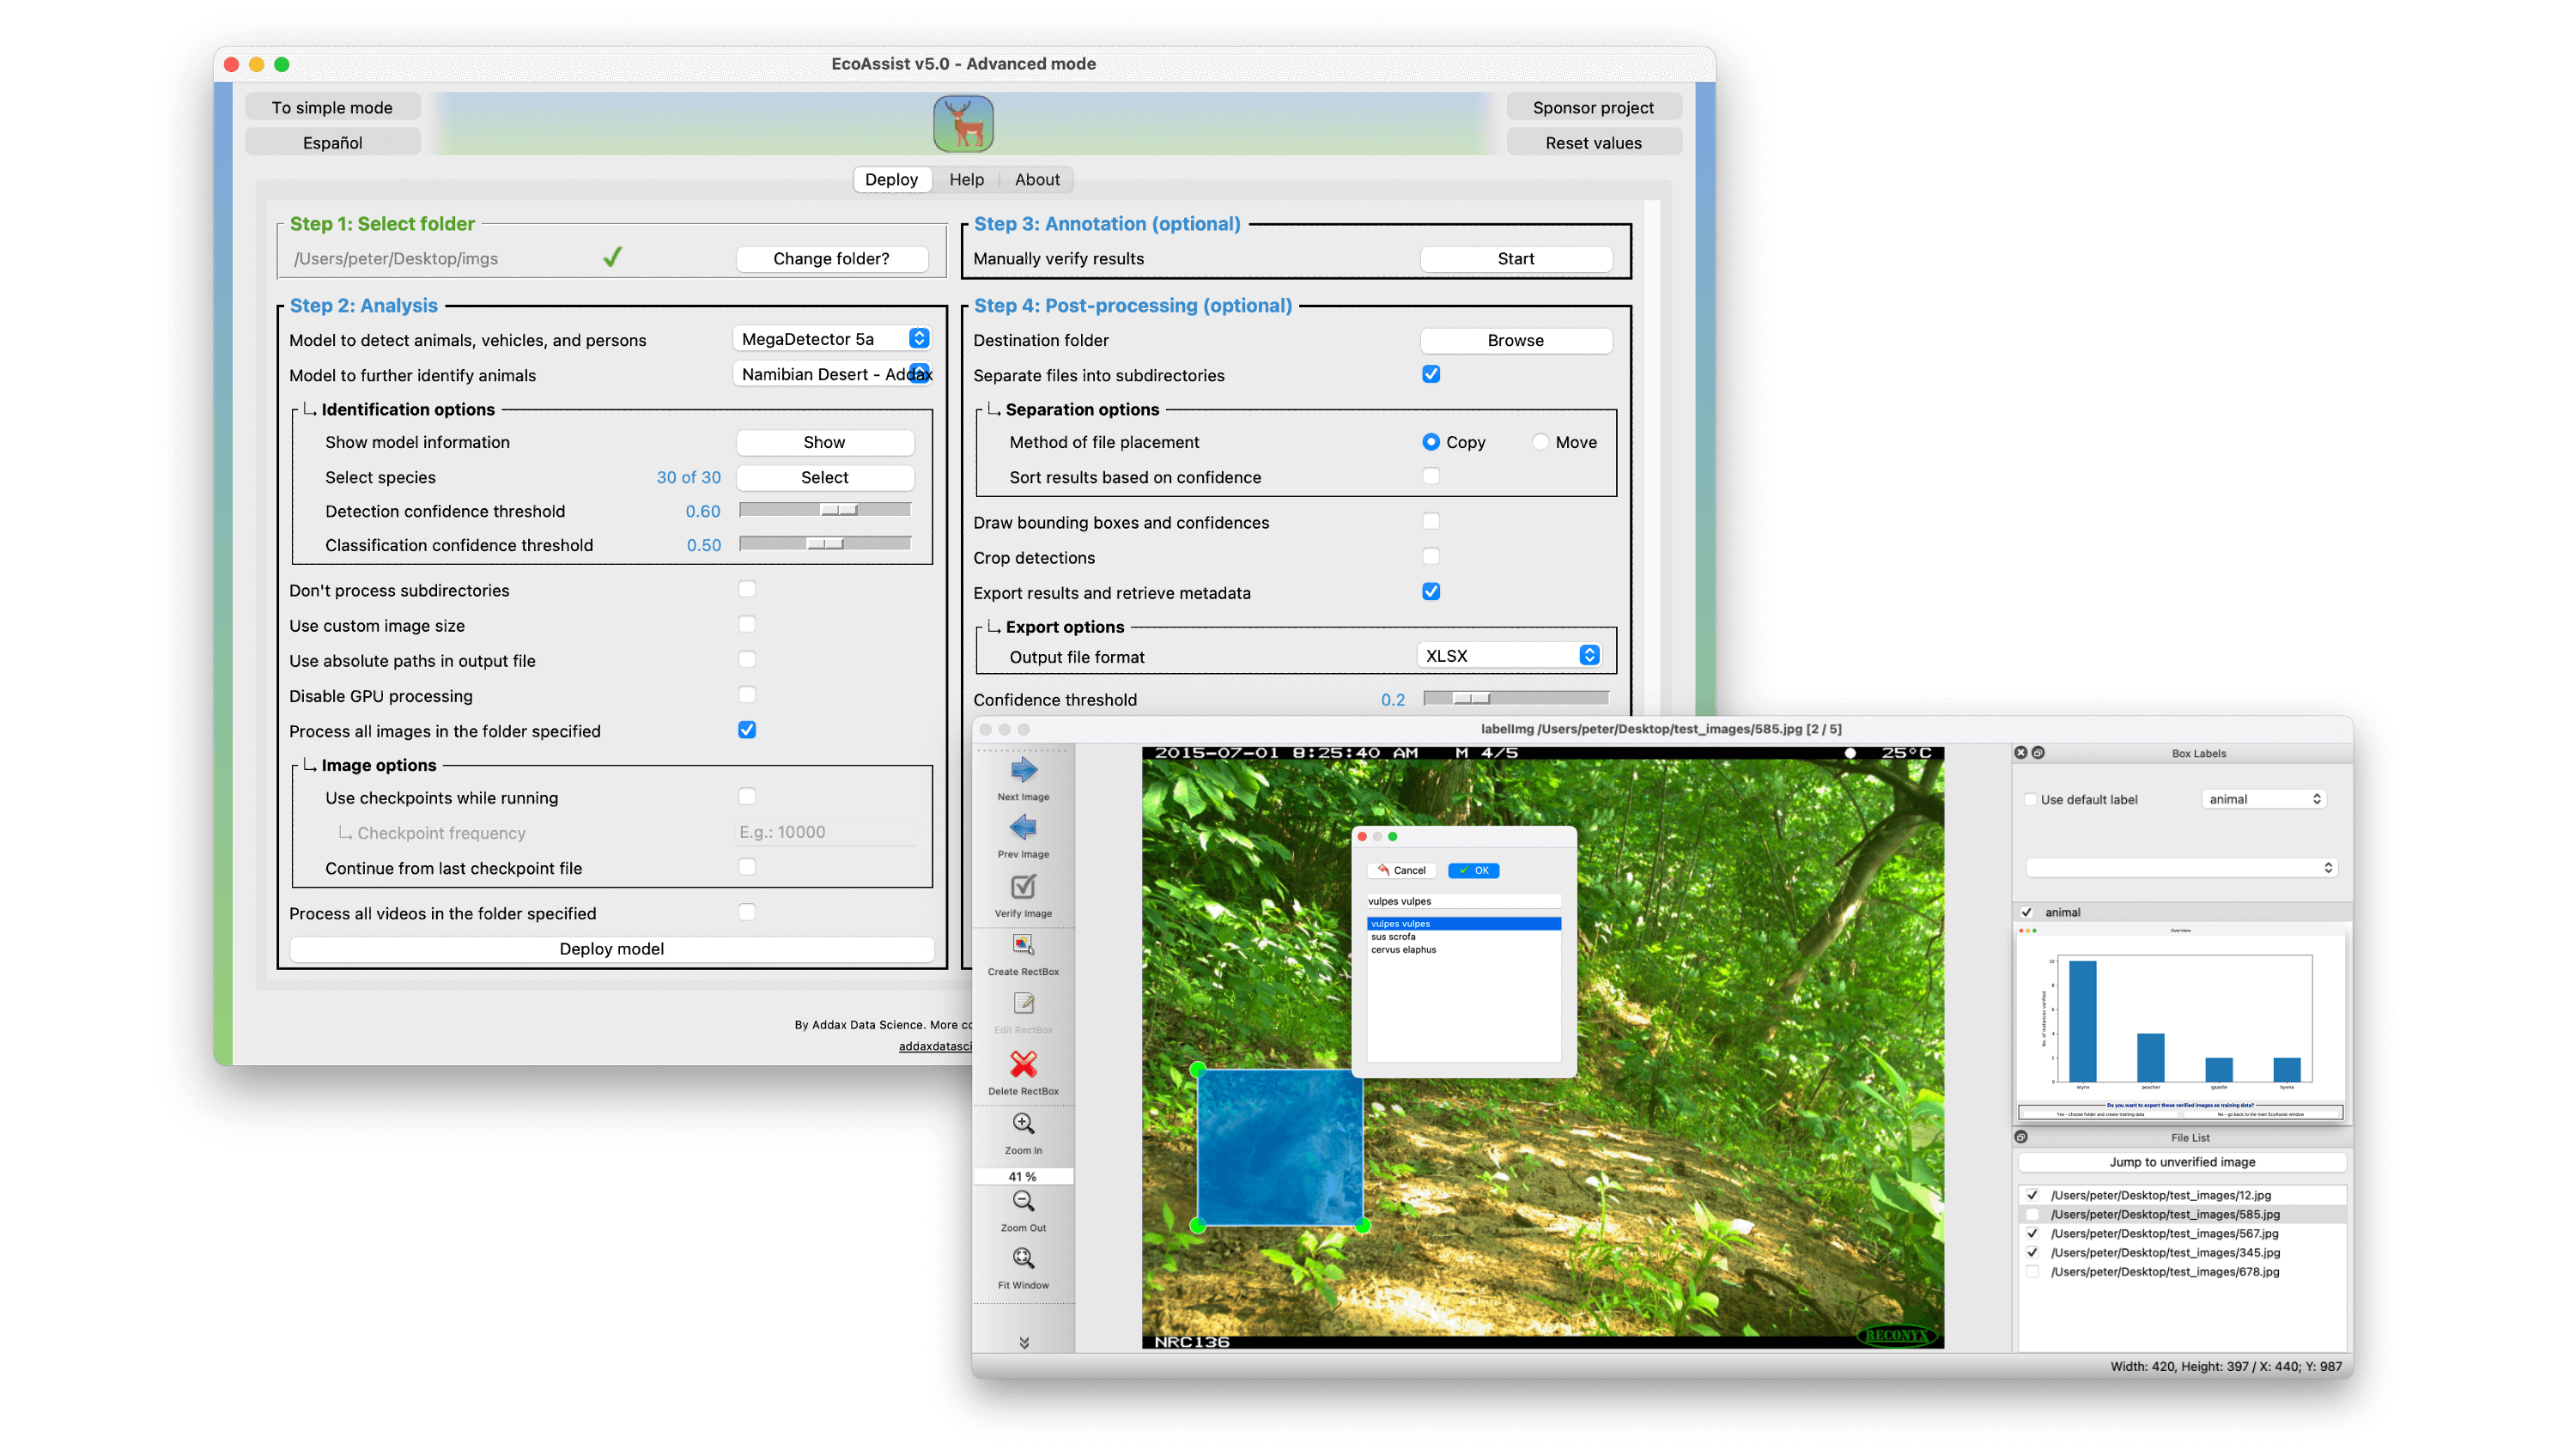This screenshot has width=2576, height=1449.
Task: Select the top-left bounding box handle
Action: coord(1198,1070)
